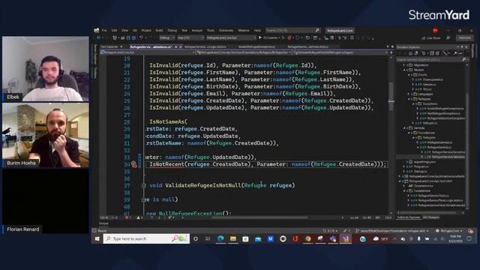Close the active RefugeeService Validations.cs tab
Viewport: 480px width, 270px height.
180,46
